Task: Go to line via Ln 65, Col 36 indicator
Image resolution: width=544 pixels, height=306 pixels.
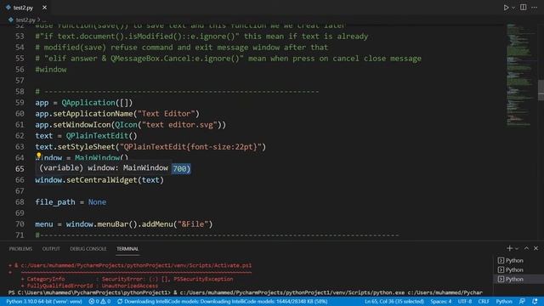Action: coord(394,302)
